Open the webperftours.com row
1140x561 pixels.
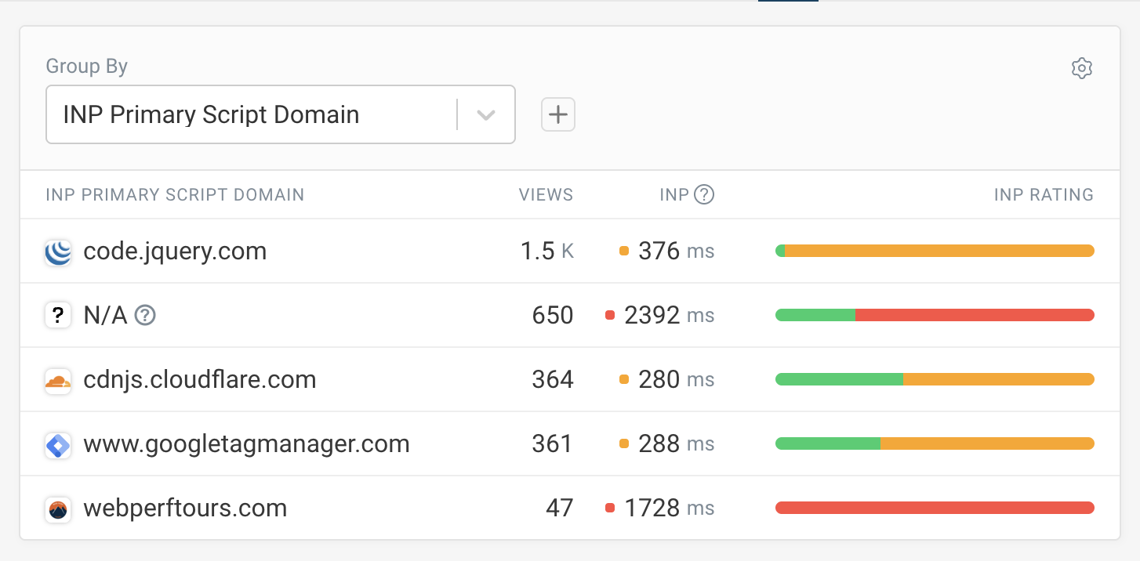[570, 508]
